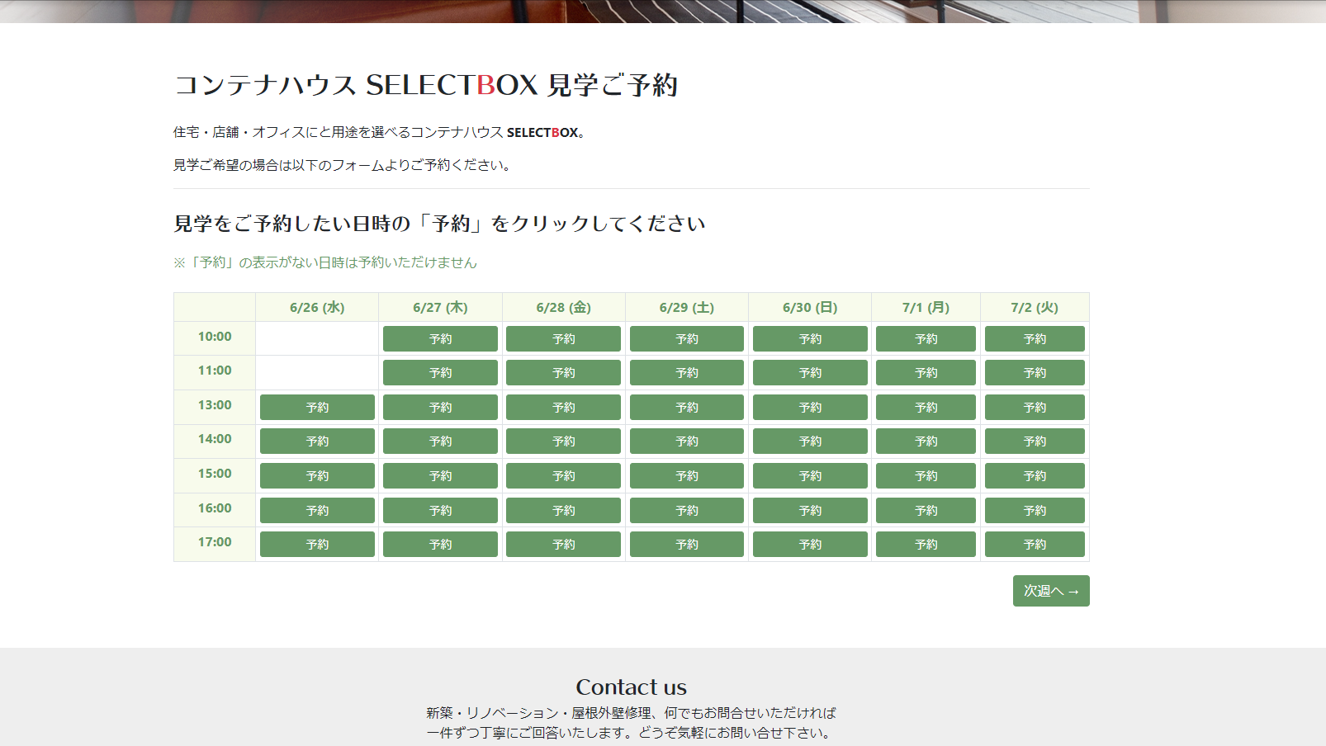Book 6/30 (日) at 13:00
Viewport: 1326px width, 746px height.
[810, 407]
